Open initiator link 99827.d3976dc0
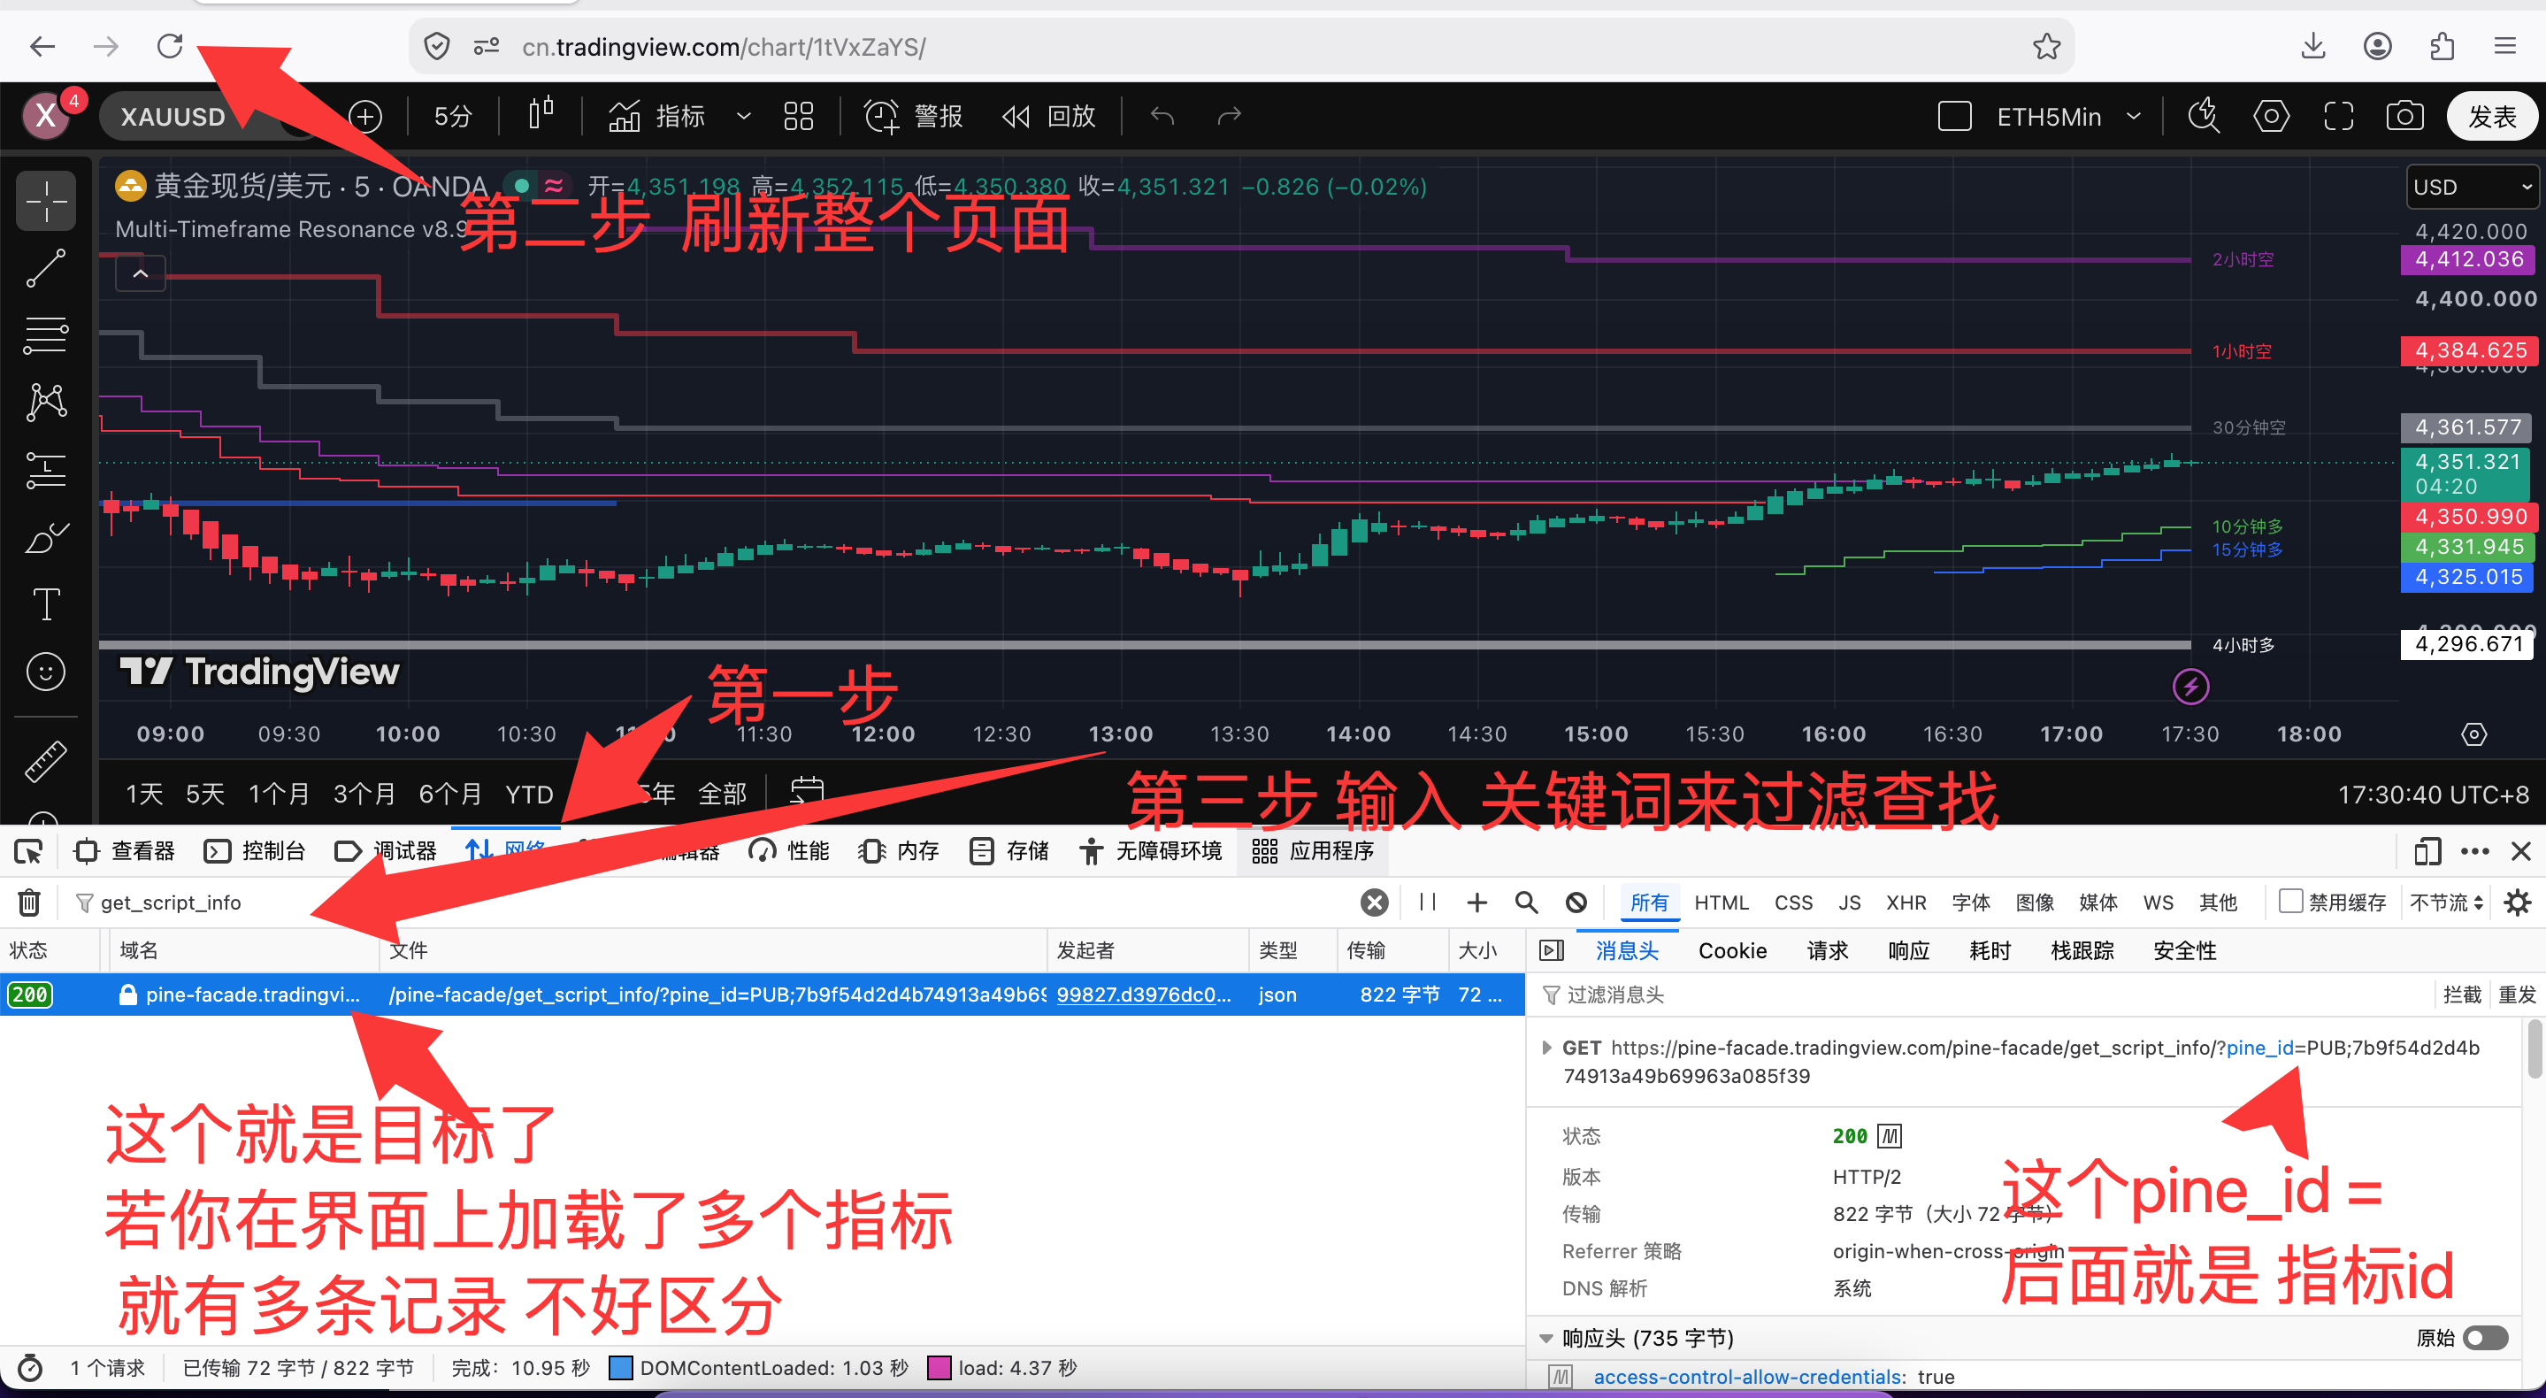The image size is (2546, 1398). click(1144, 994)
